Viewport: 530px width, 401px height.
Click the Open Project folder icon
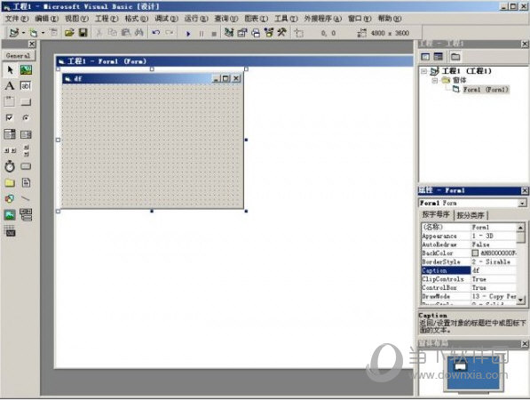[x=69, y=33]
